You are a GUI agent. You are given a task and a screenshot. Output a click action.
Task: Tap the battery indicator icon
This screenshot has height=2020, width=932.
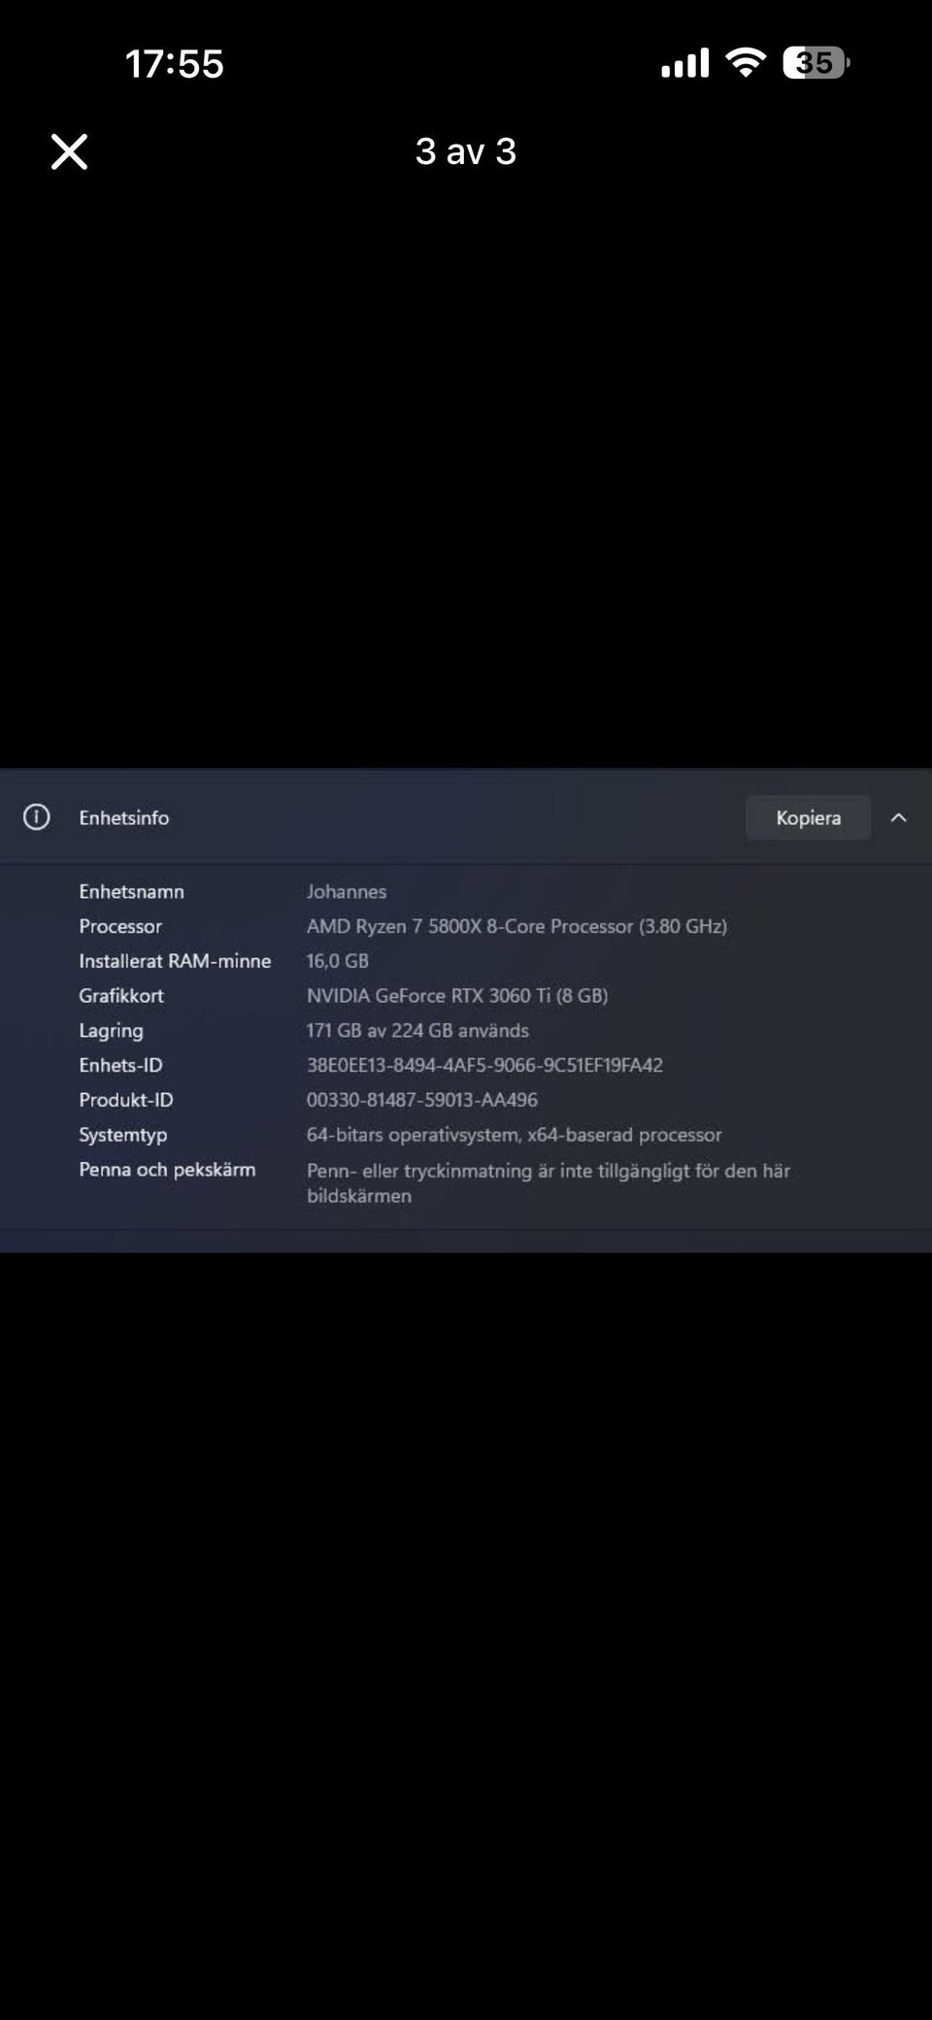pyautogui.click(x=815, y=63)
